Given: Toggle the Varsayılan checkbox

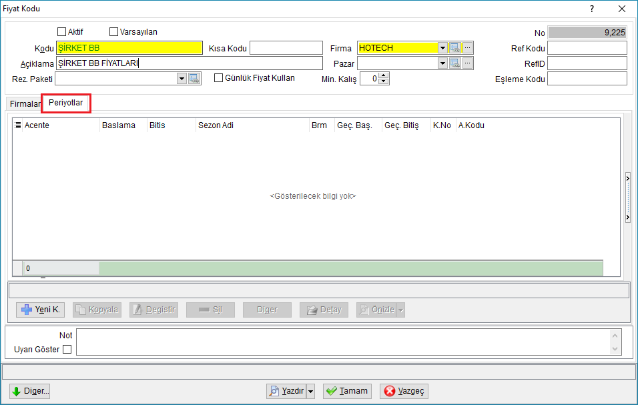Looking at the screenshot, I should coord(114,32).
